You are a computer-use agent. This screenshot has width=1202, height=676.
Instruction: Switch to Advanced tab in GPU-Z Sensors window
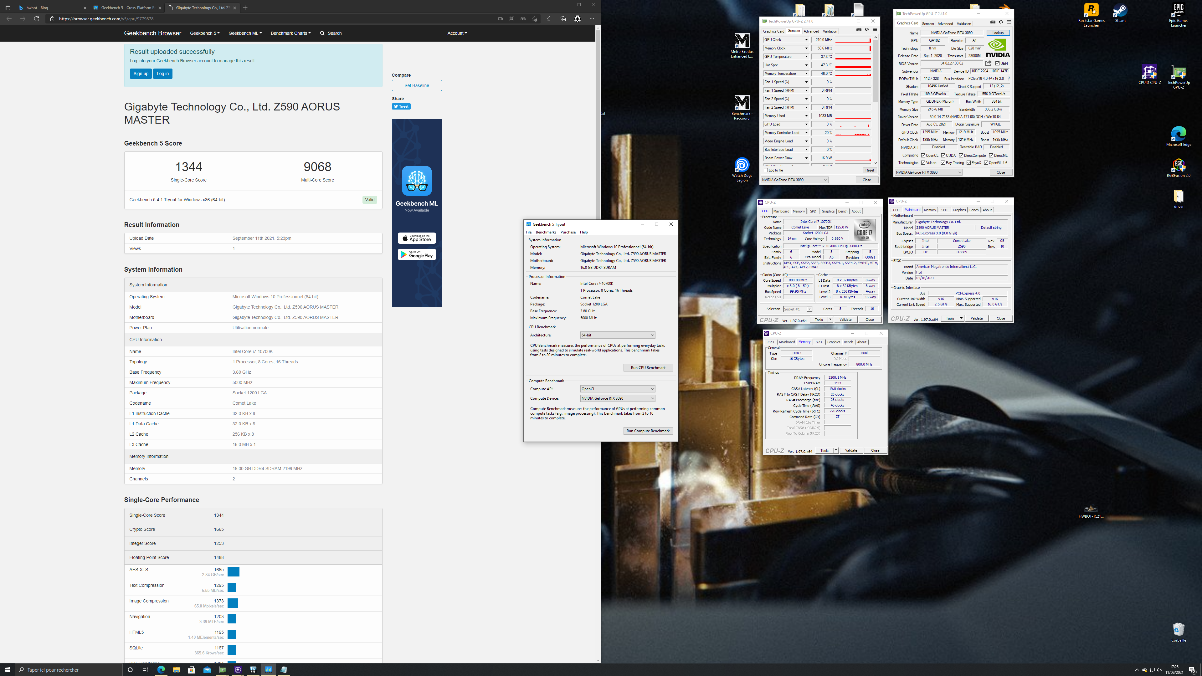[811, 31]
